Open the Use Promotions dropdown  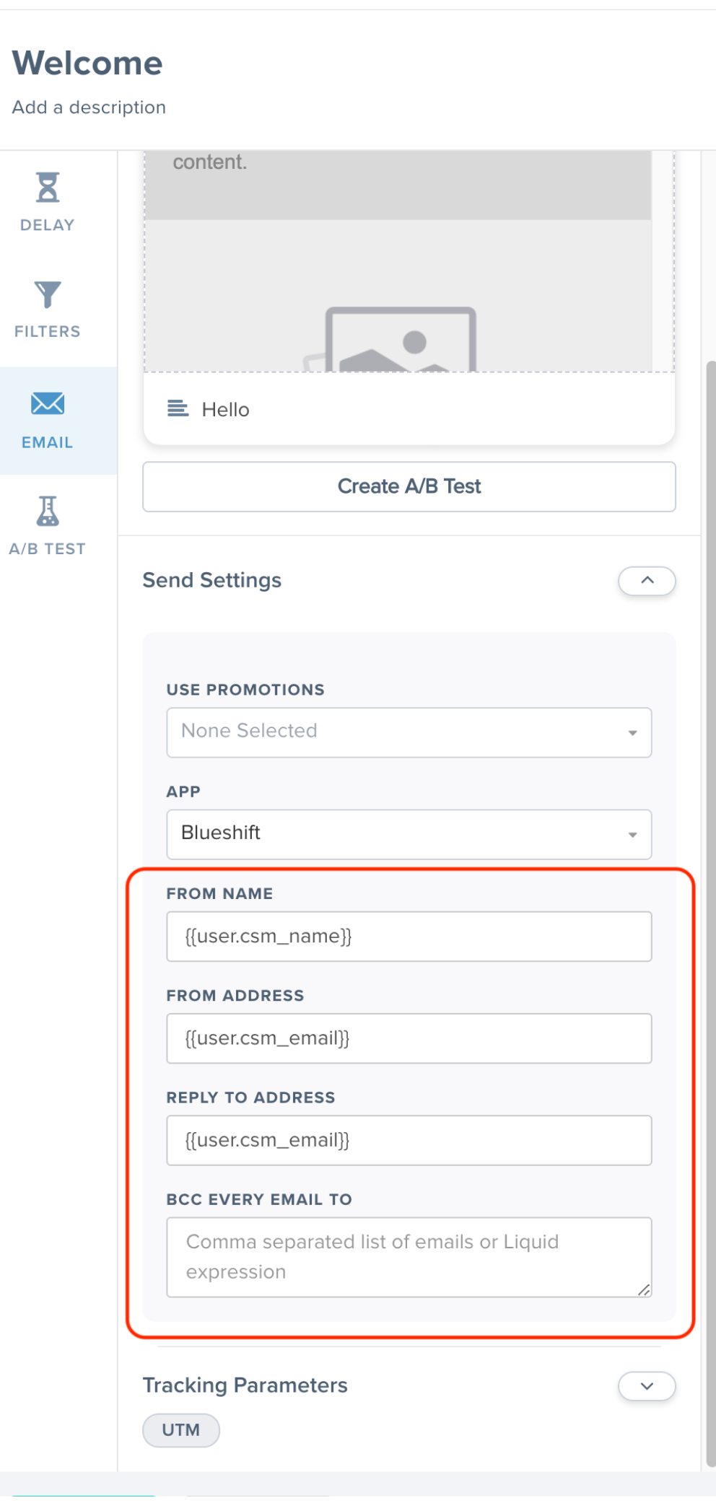point(409,732)
